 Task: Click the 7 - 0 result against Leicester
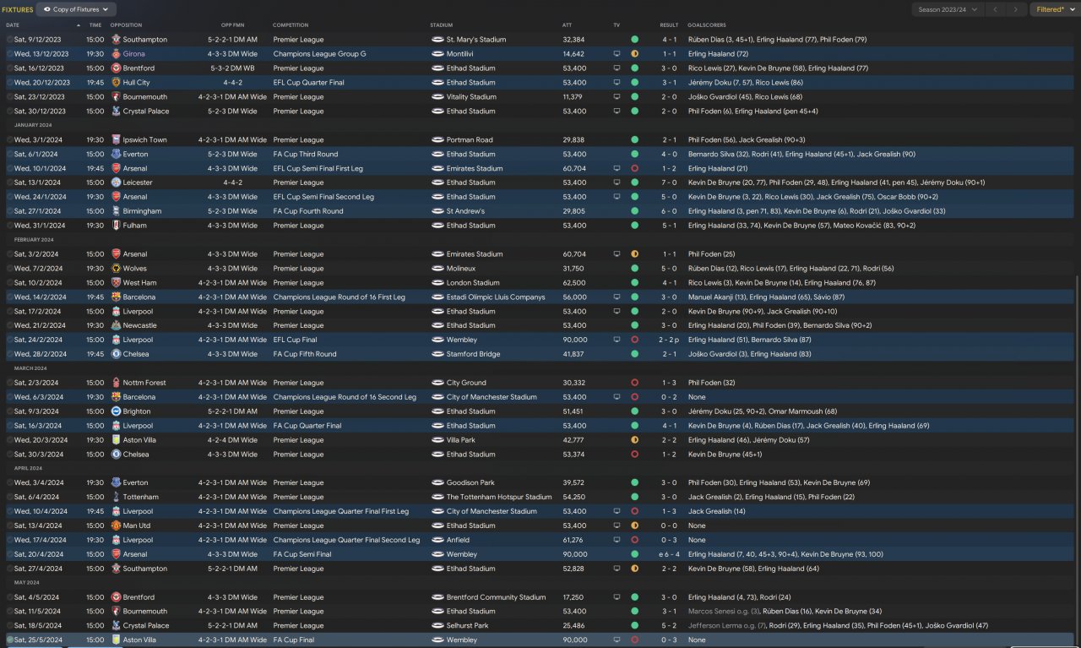coord(669,182)
